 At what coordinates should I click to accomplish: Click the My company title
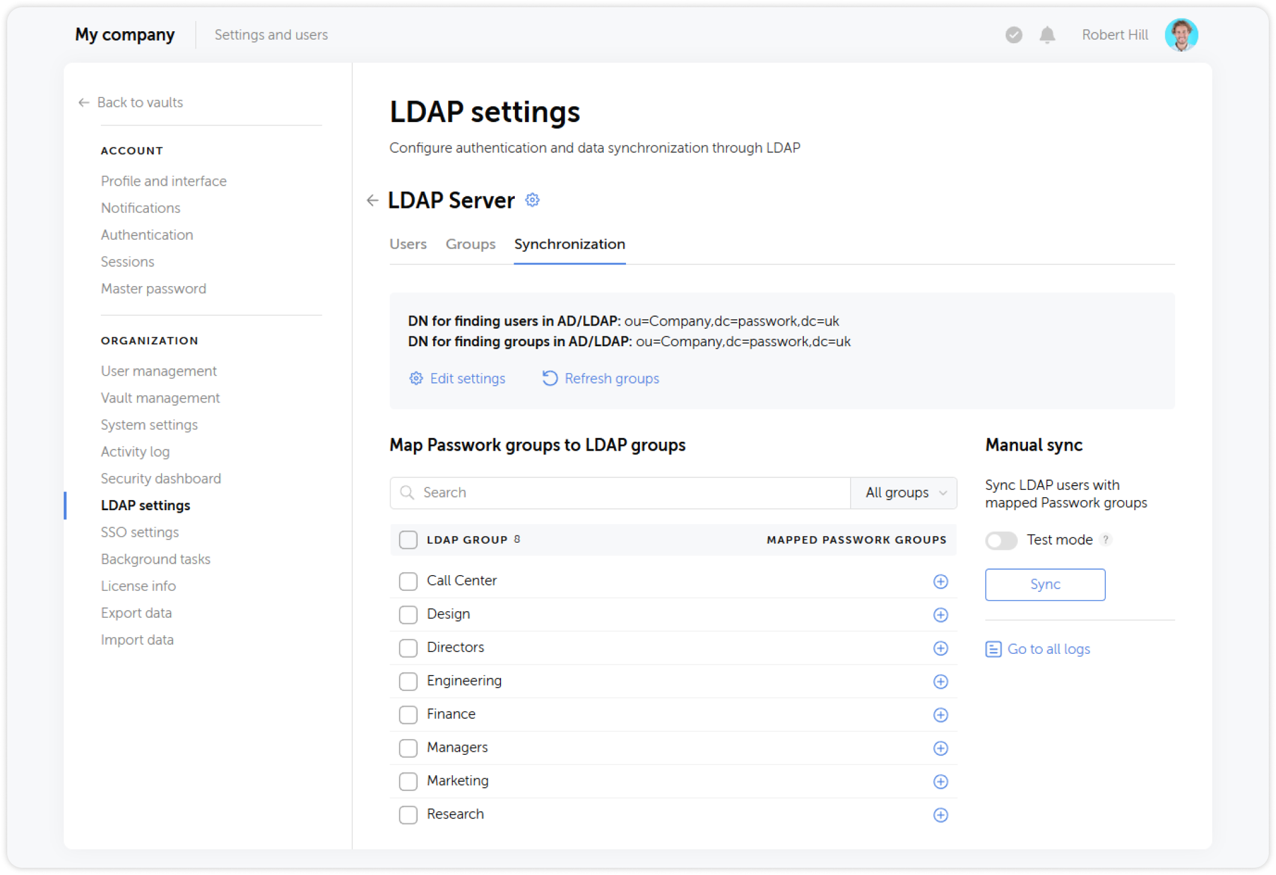(x=125, y=35)
